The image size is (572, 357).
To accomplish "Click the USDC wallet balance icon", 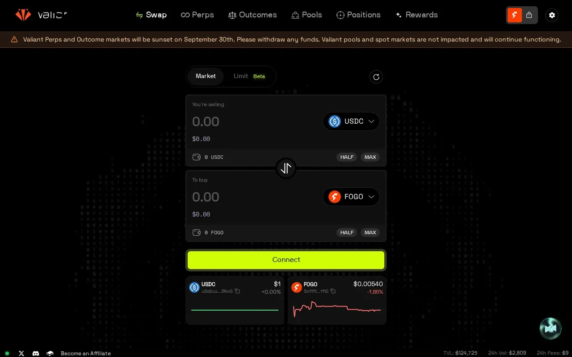I will [196, 157].
